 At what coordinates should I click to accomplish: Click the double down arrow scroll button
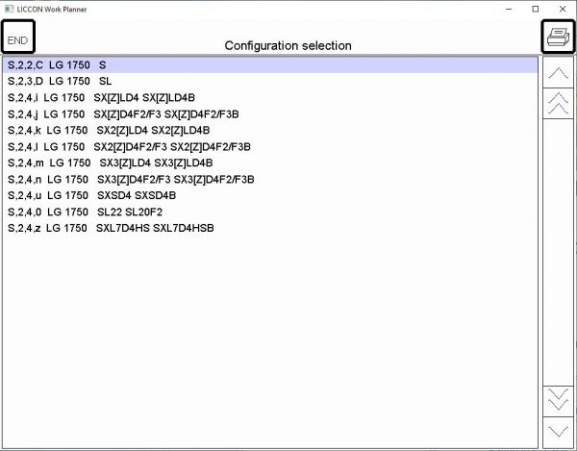tap(558, 401)
